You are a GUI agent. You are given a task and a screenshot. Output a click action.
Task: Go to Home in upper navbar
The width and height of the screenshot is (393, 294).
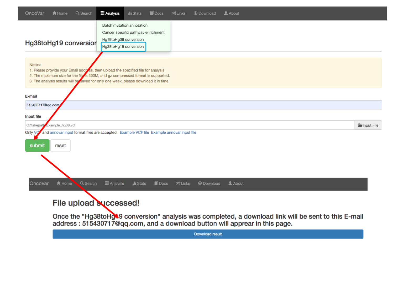pos(60,13)
